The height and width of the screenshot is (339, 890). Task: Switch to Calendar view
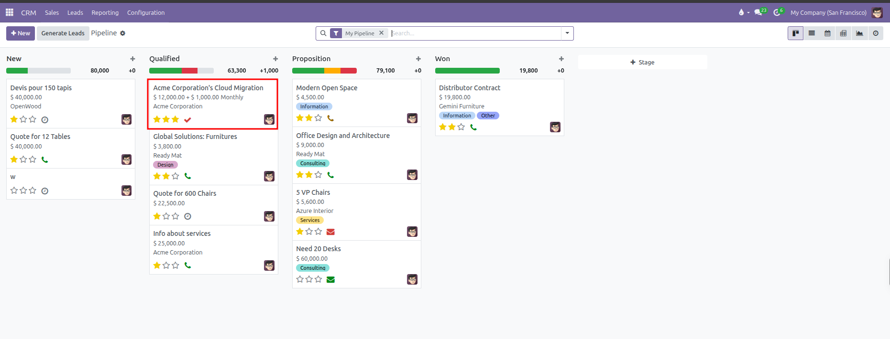[x=827, y=33]
